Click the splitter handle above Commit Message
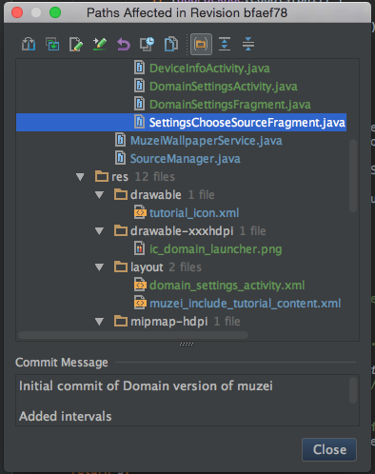Viewport: 375px width, 474px height. click(x=187, y=345)
